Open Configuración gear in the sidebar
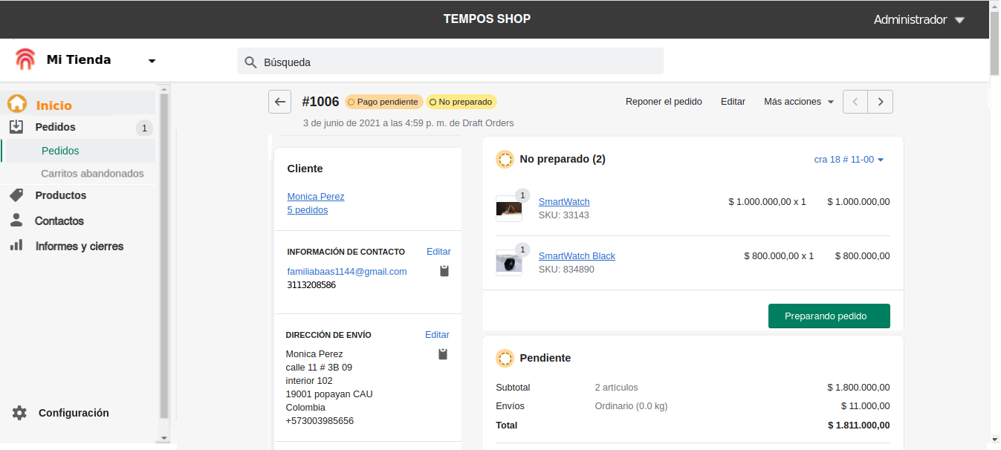The width and height of the screenshot is (1001, 450). coord(19,413)
